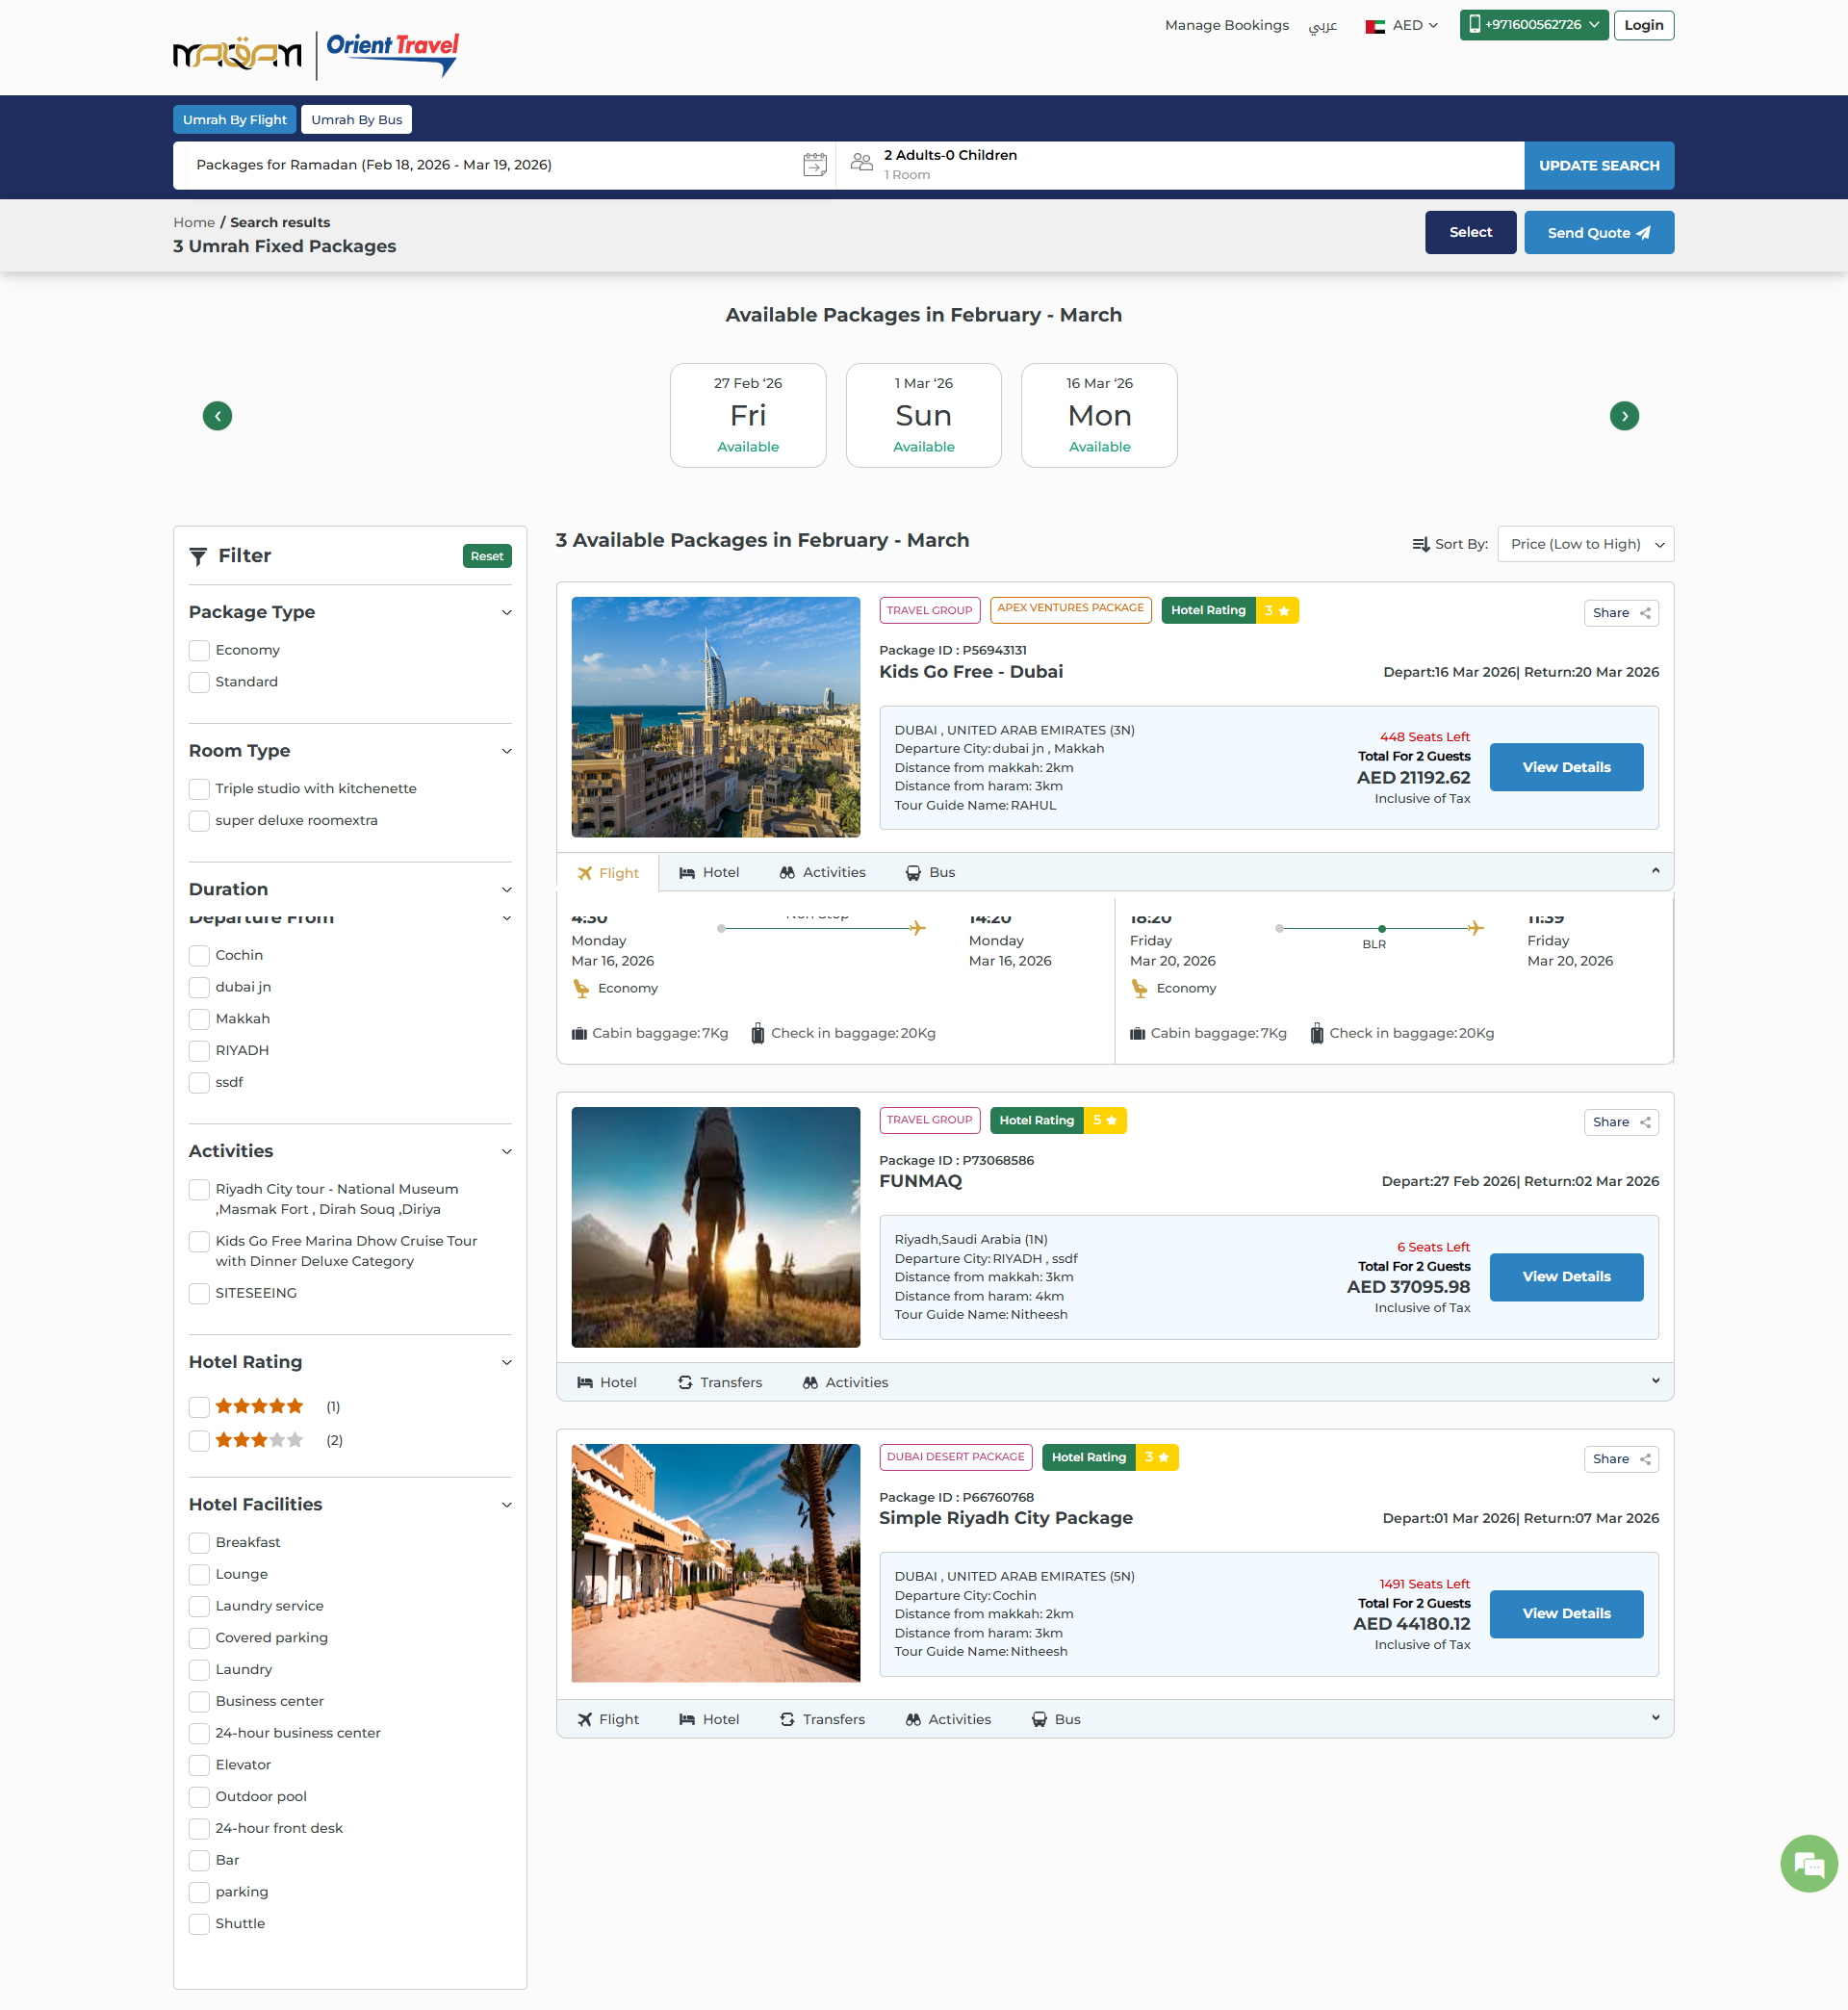Click the next dates green arrow

pyautogui.click(x=1623, y=416)
